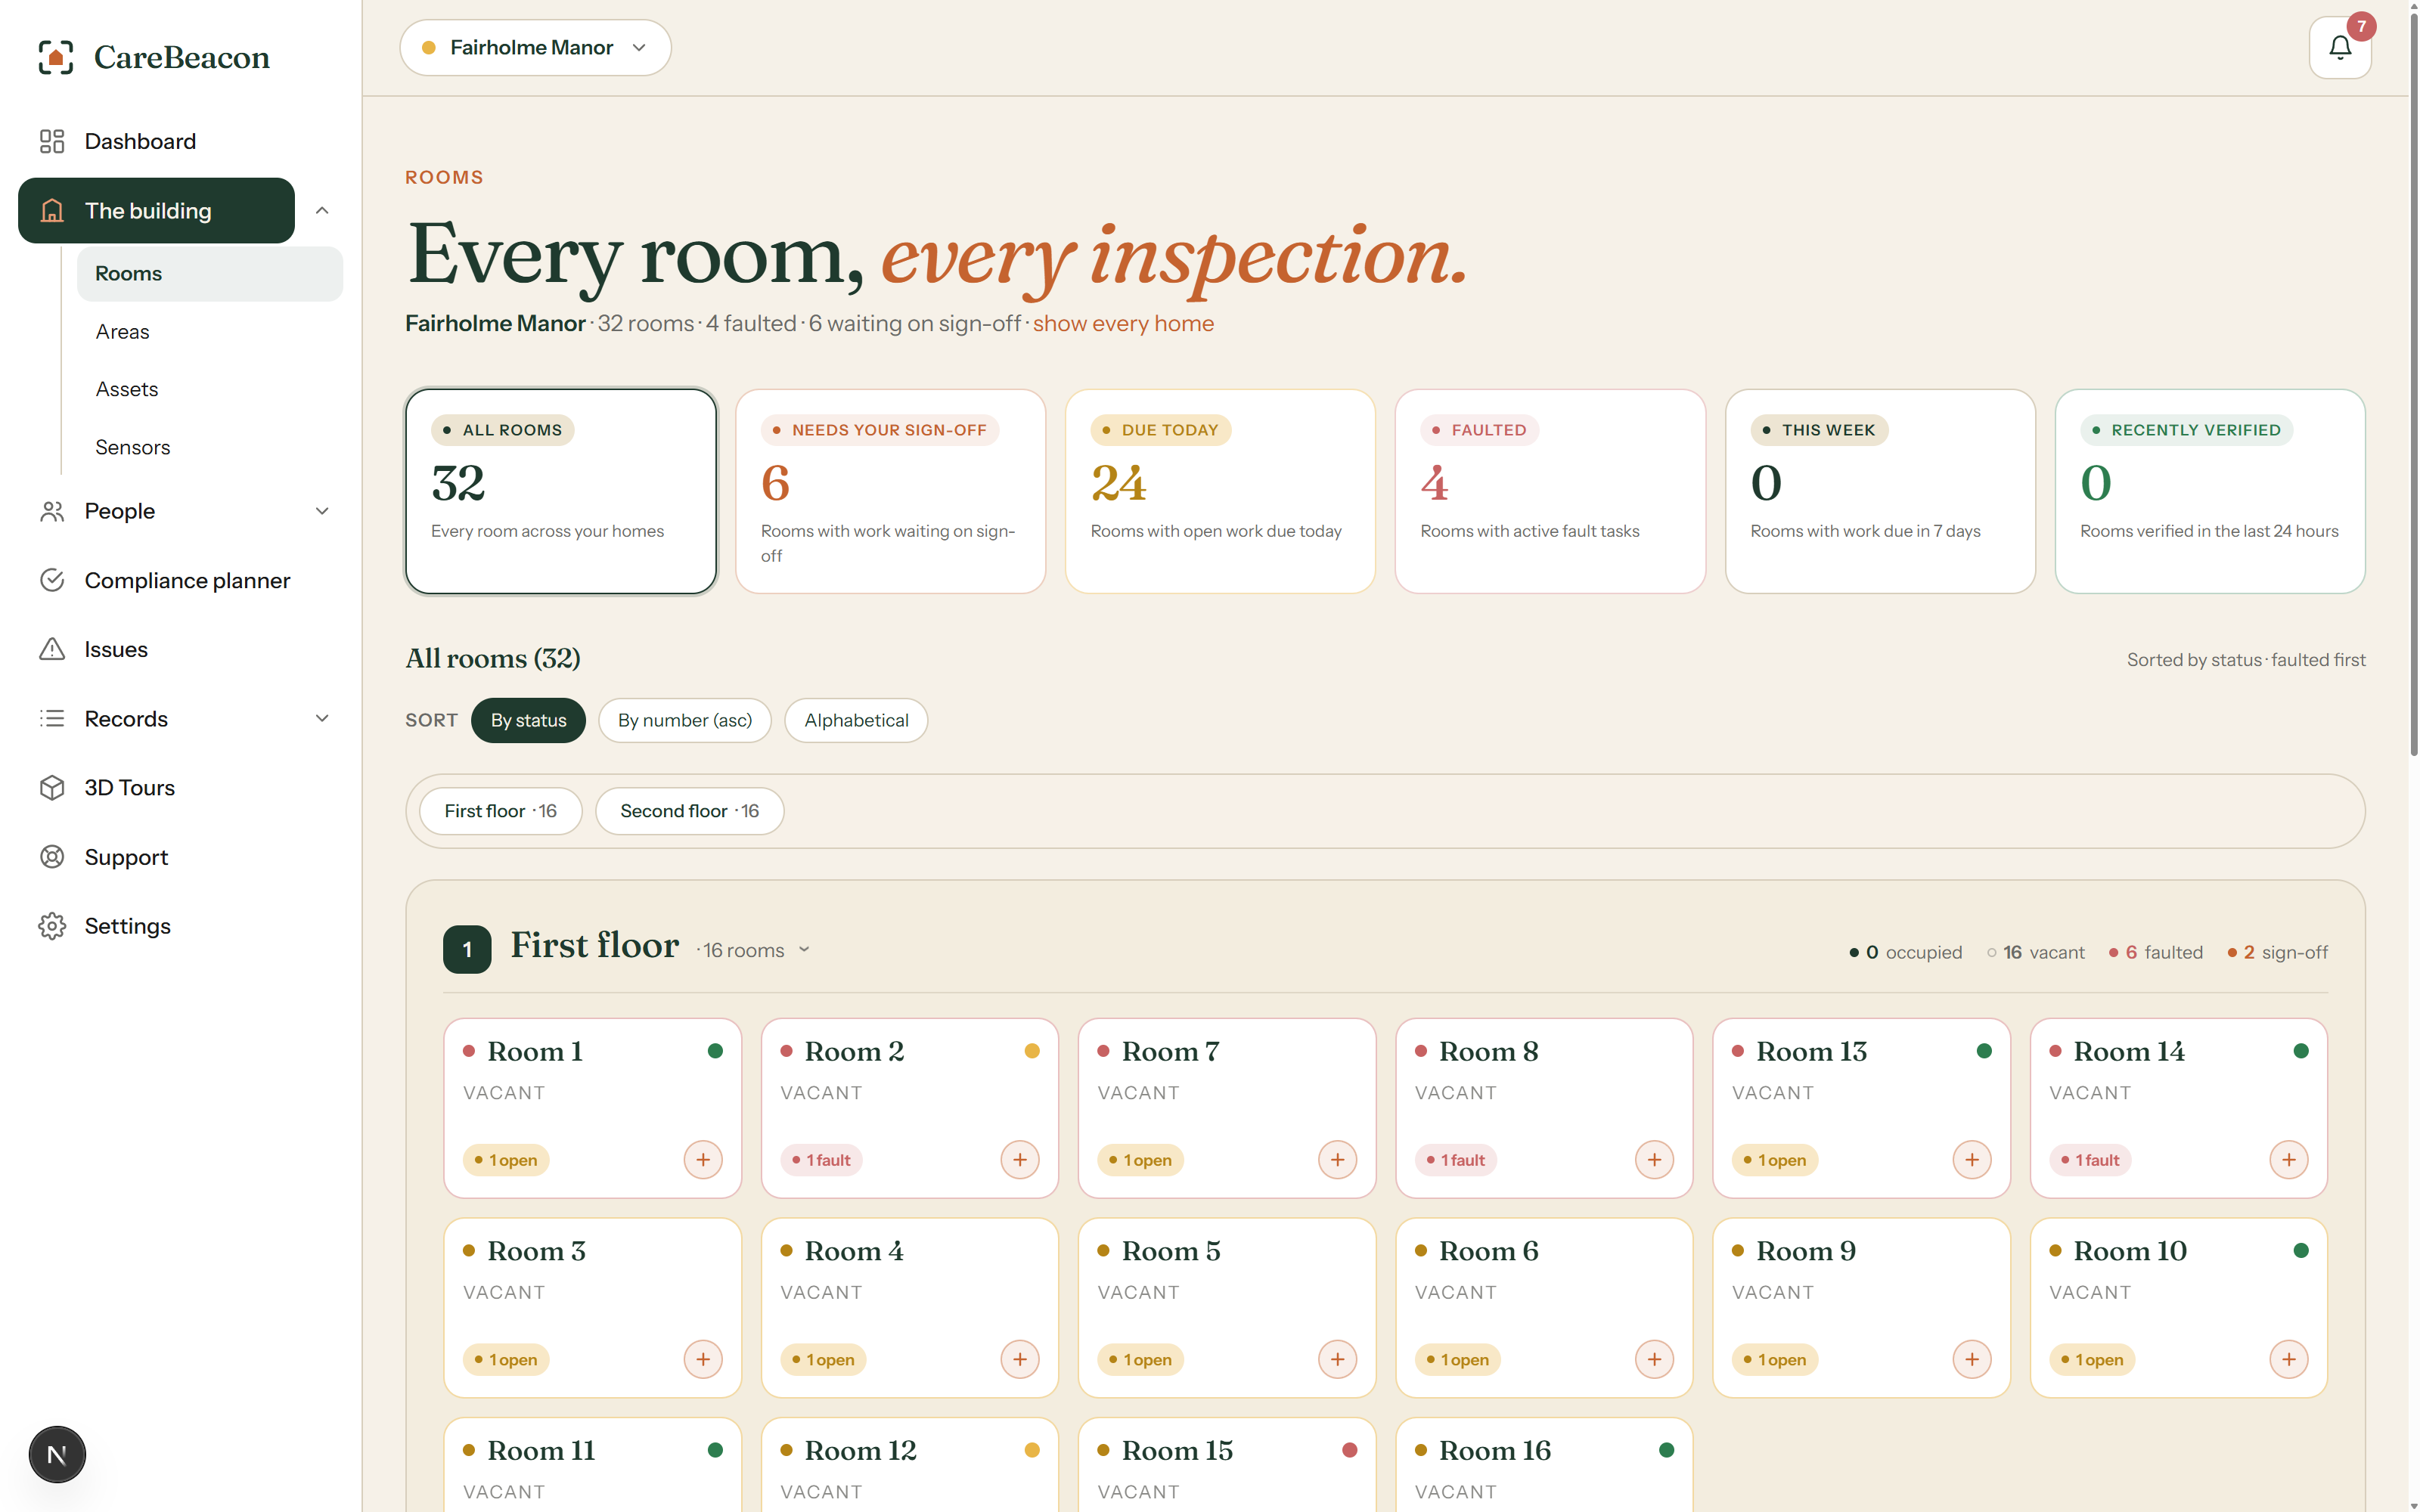Add task to Room 9 with plus
The image size is (2420, 1512).
(x=1972, y=1360)
